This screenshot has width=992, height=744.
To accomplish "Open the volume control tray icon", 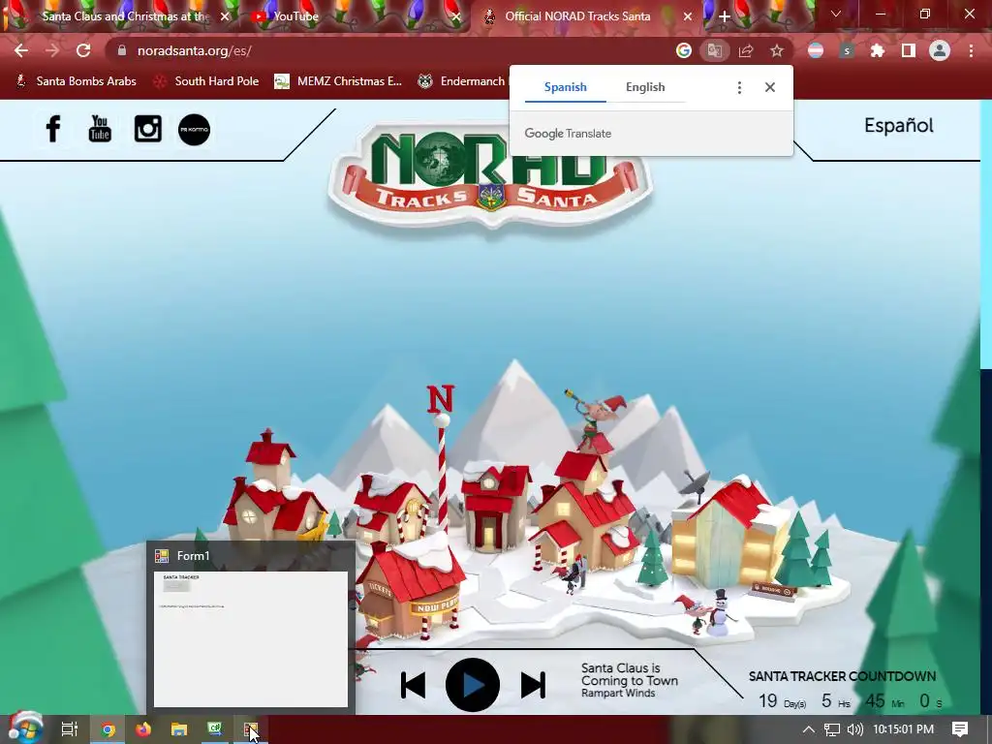I will [x=854, y=729].
